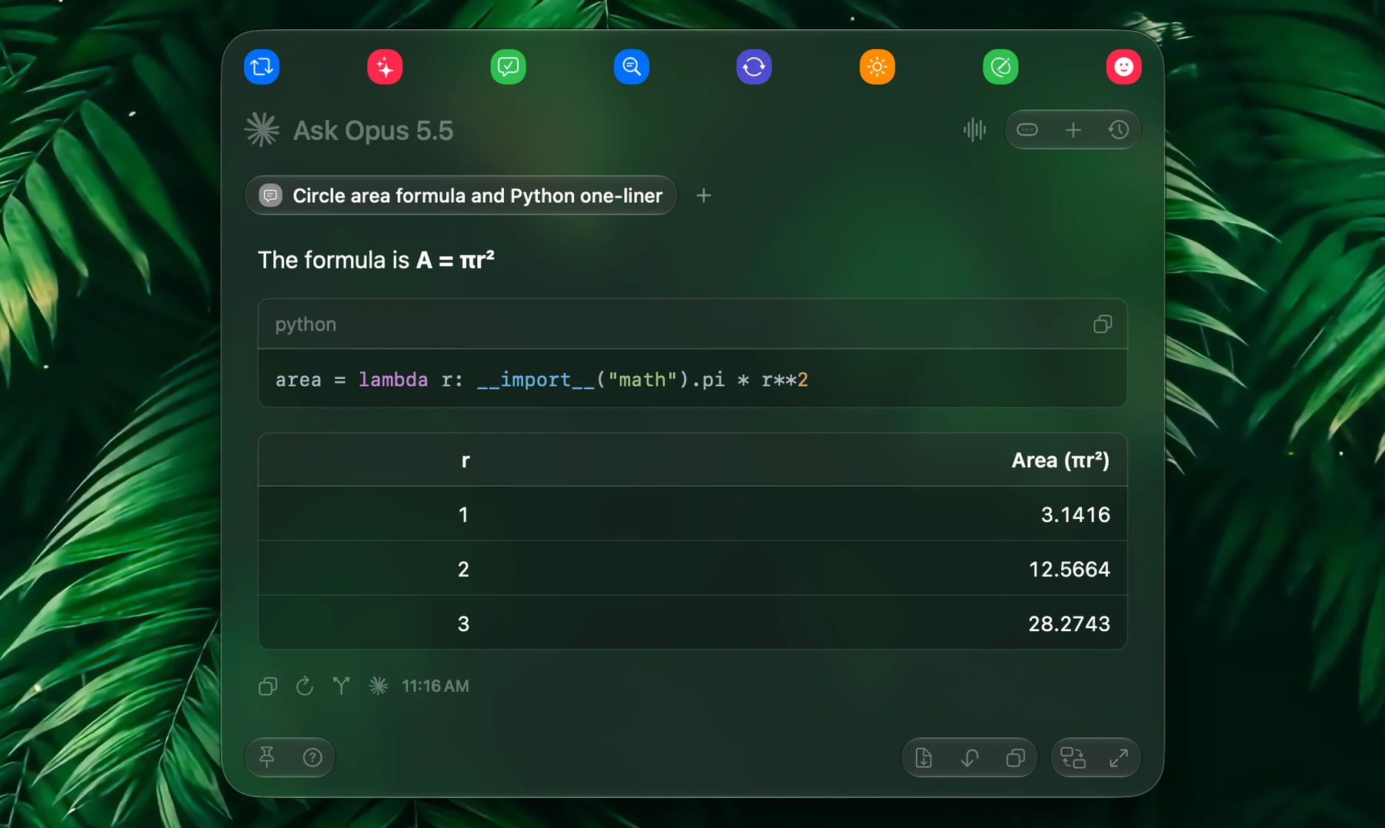
Task: Open the blue magnifier search shortcut icon
Action: [631, 67]
